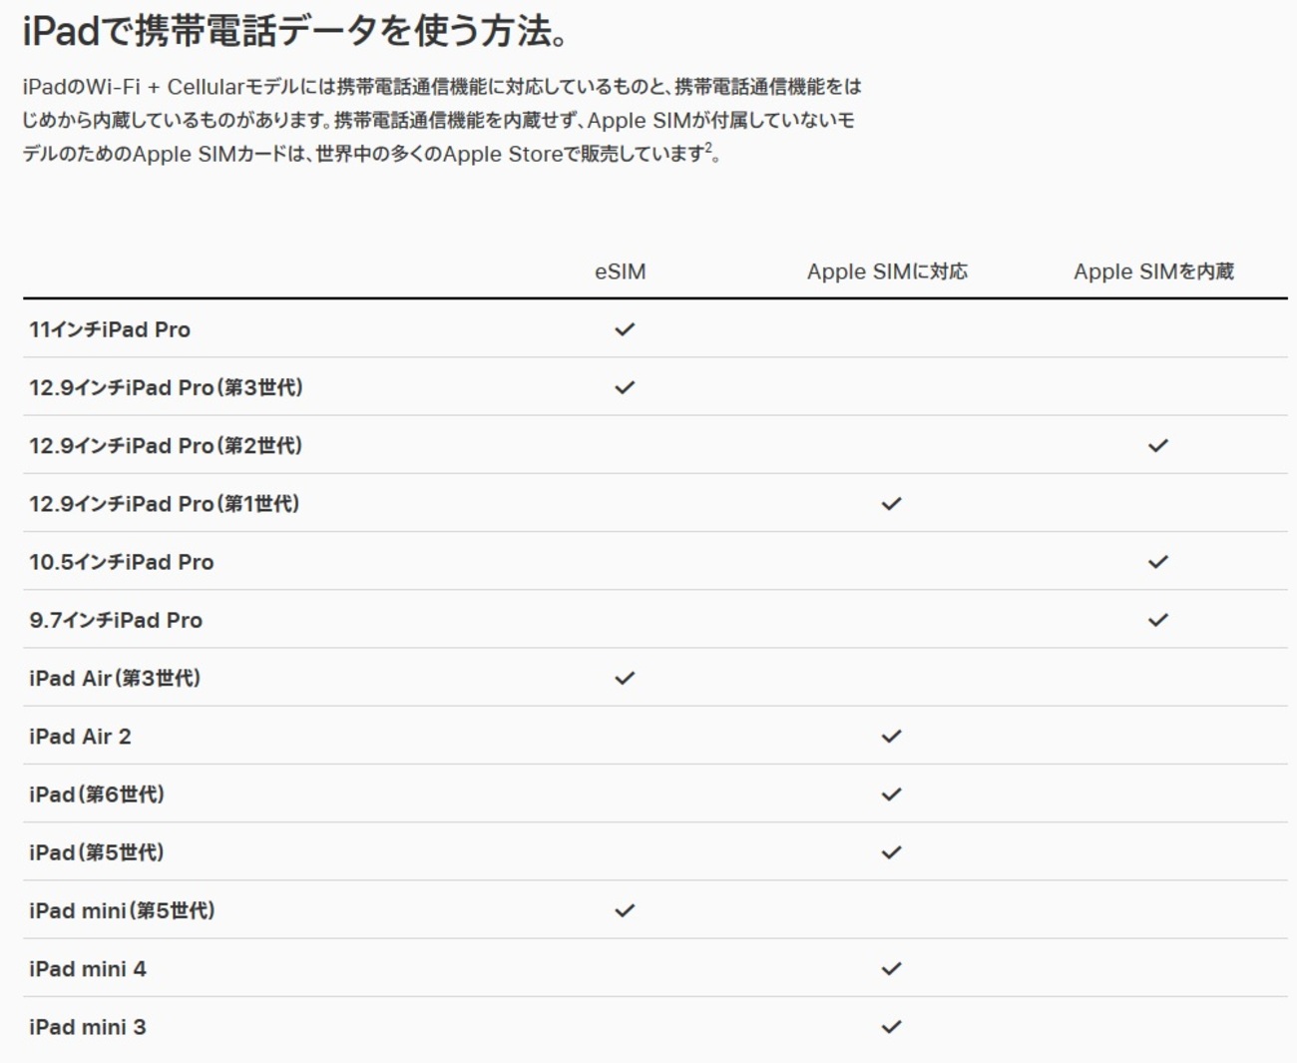Screen dimensions: 1297x1063
Task: Click the intro paragraph about Wi-Fi + Cellularモデル
Action: click(x=442, y=120)
